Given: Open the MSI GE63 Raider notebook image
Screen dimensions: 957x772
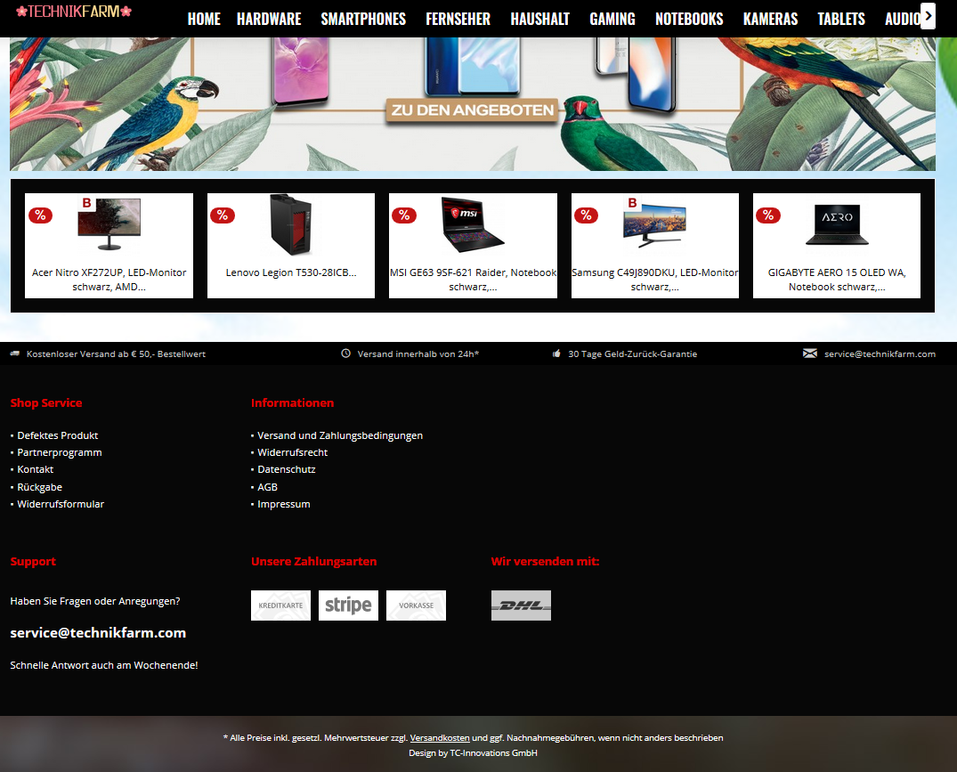Looking at the screenshot, I should click(x=473, y=224).
